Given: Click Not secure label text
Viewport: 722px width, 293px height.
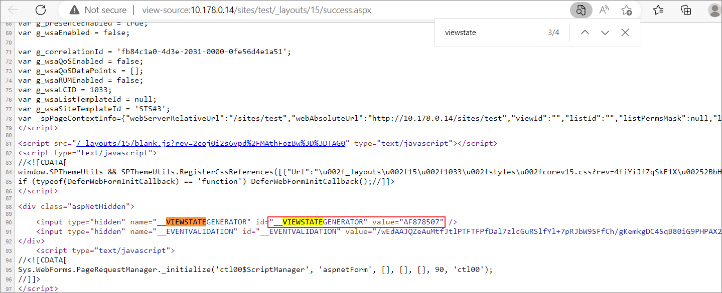Looking at the screenshot, I should [x=106, y=10].
